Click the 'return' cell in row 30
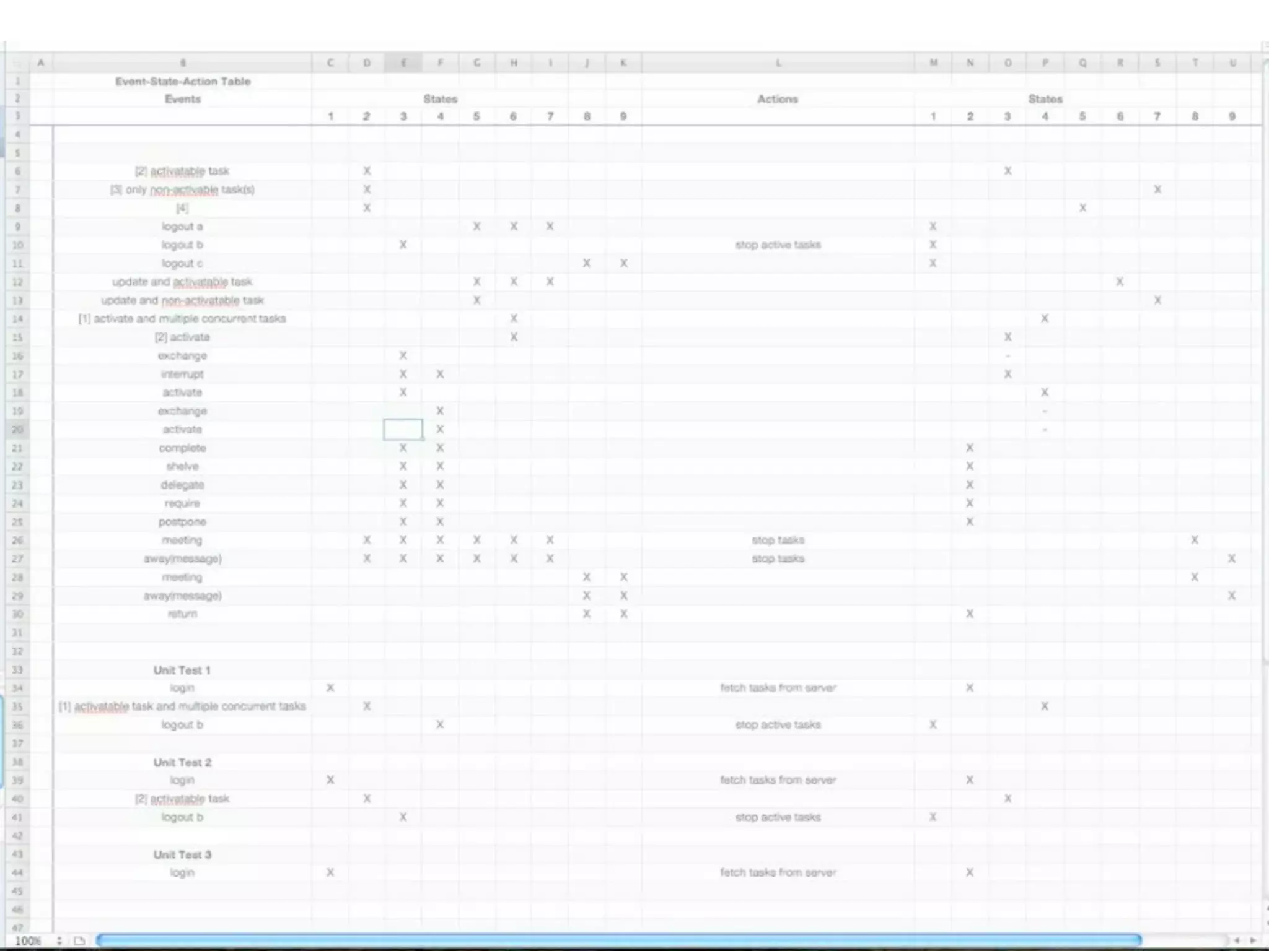This screenshot has width=1269, height=951. click(182, 614)
